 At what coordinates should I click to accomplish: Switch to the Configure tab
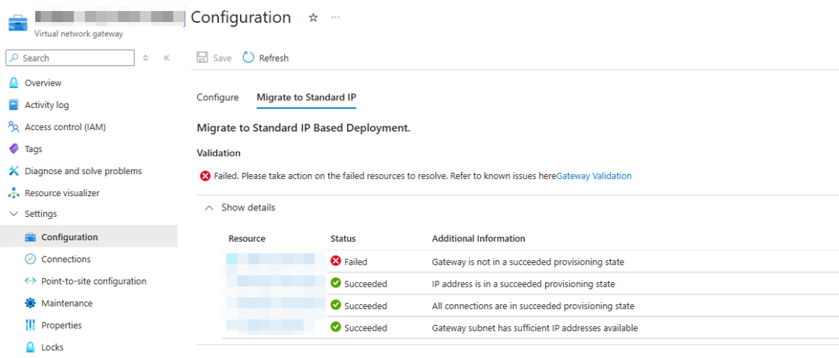217,97
